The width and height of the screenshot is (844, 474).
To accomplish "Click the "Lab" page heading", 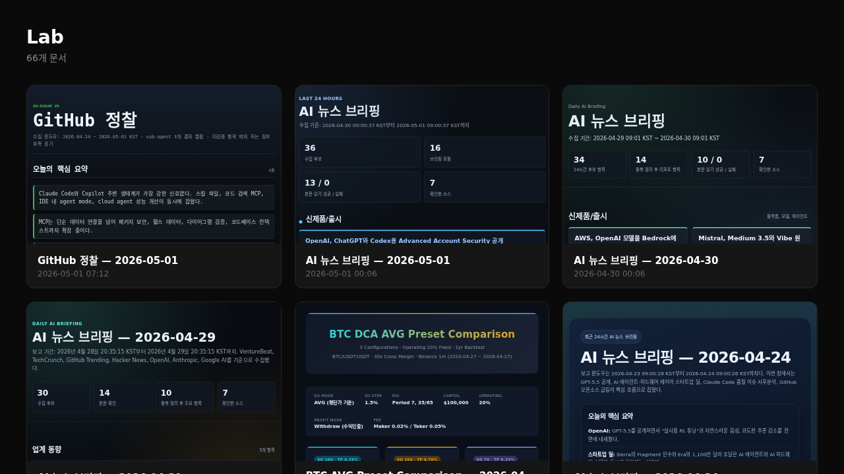I will coord(45,37).
